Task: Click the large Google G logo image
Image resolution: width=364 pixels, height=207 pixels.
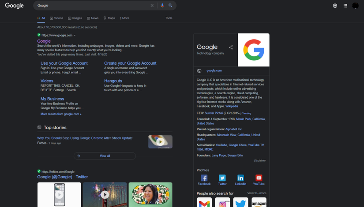Action: pos(254,50)
